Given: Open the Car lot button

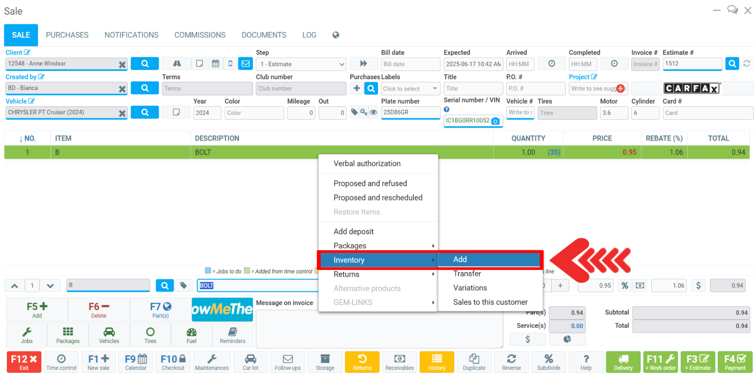Looking at the screenshot, I should tap(250, 362).
